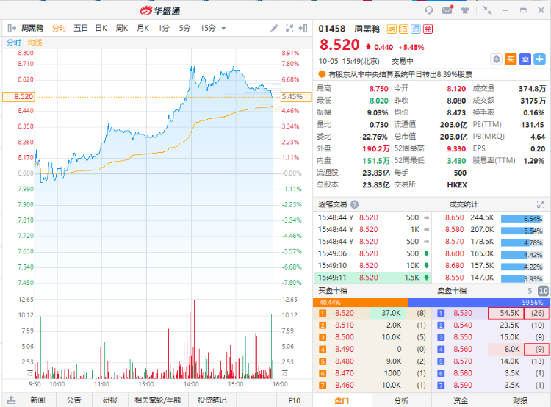
Task: Click the 5.45% percentage marker on chart
Action: [x=296, y=97]
